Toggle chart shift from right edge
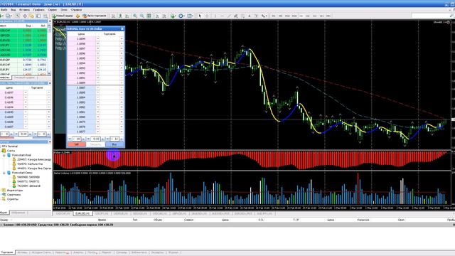 coord(164,16)
